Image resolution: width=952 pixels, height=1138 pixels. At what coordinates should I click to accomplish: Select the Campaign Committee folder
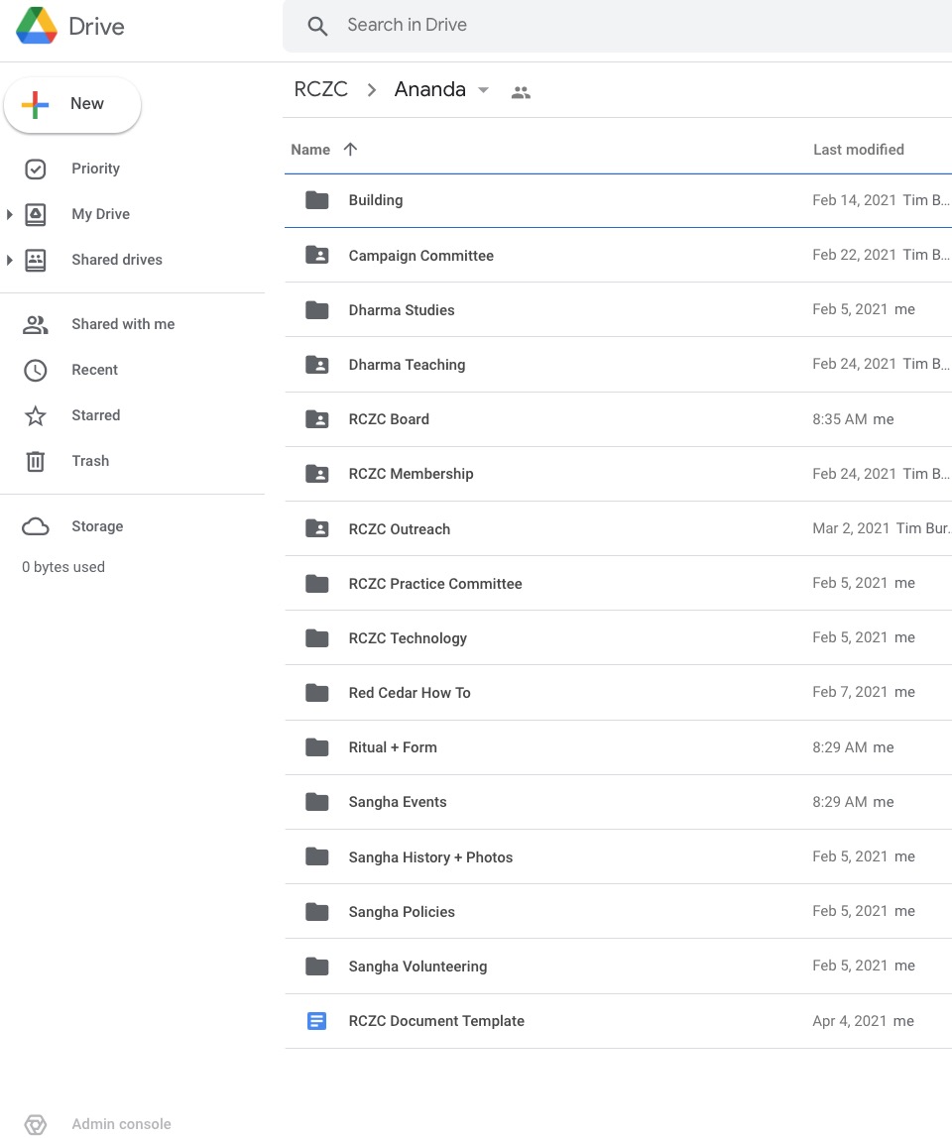(618, 256)
